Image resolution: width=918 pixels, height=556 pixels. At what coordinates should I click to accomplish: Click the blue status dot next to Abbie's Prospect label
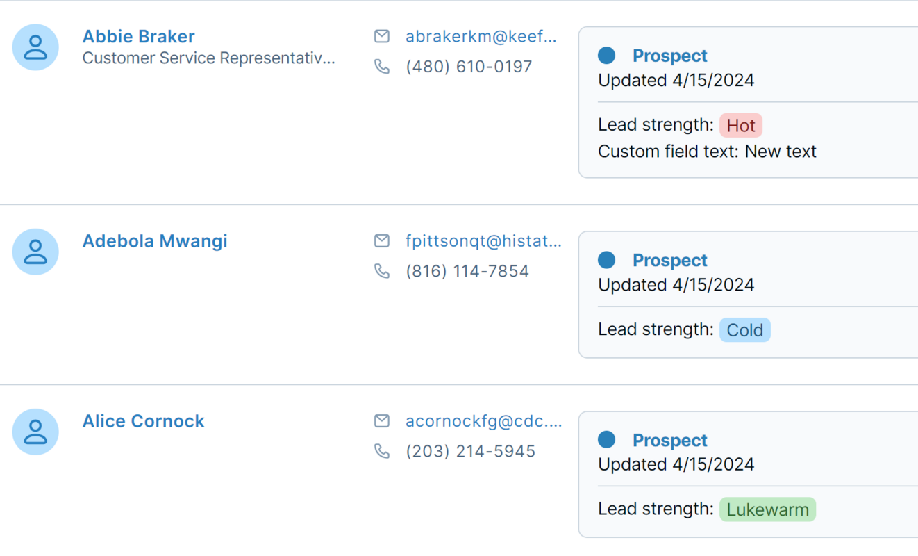(607, 54)
